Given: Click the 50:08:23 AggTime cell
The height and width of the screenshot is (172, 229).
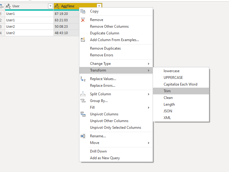Looking at the screenshot, I should (x=67, y=26).
